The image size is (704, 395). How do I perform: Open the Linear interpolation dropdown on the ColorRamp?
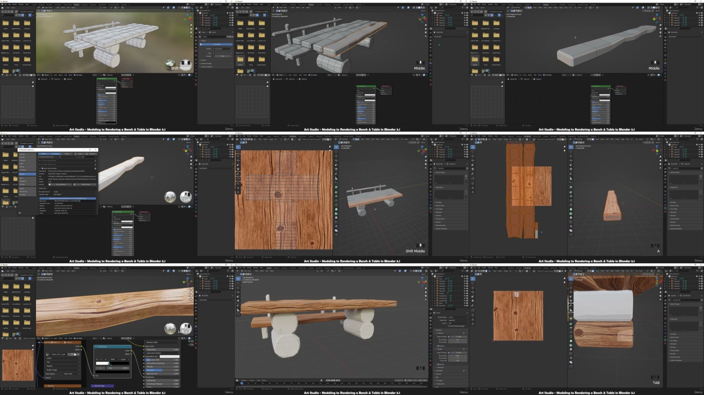(x=125, y=359)
